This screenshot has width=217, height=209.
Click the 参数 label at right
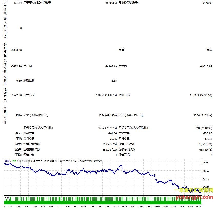point(209,50)
